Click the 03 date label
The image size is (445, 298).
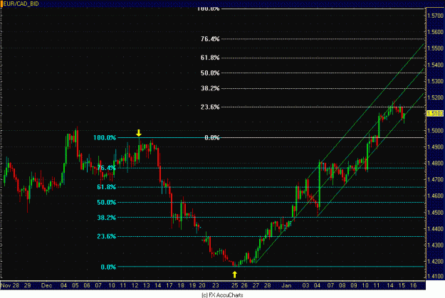[x=305, y=285]
